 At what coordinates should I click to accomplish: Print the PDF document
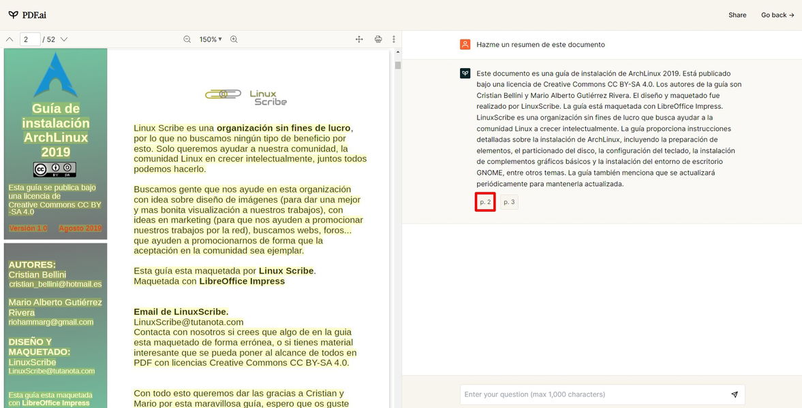point(378,39)
